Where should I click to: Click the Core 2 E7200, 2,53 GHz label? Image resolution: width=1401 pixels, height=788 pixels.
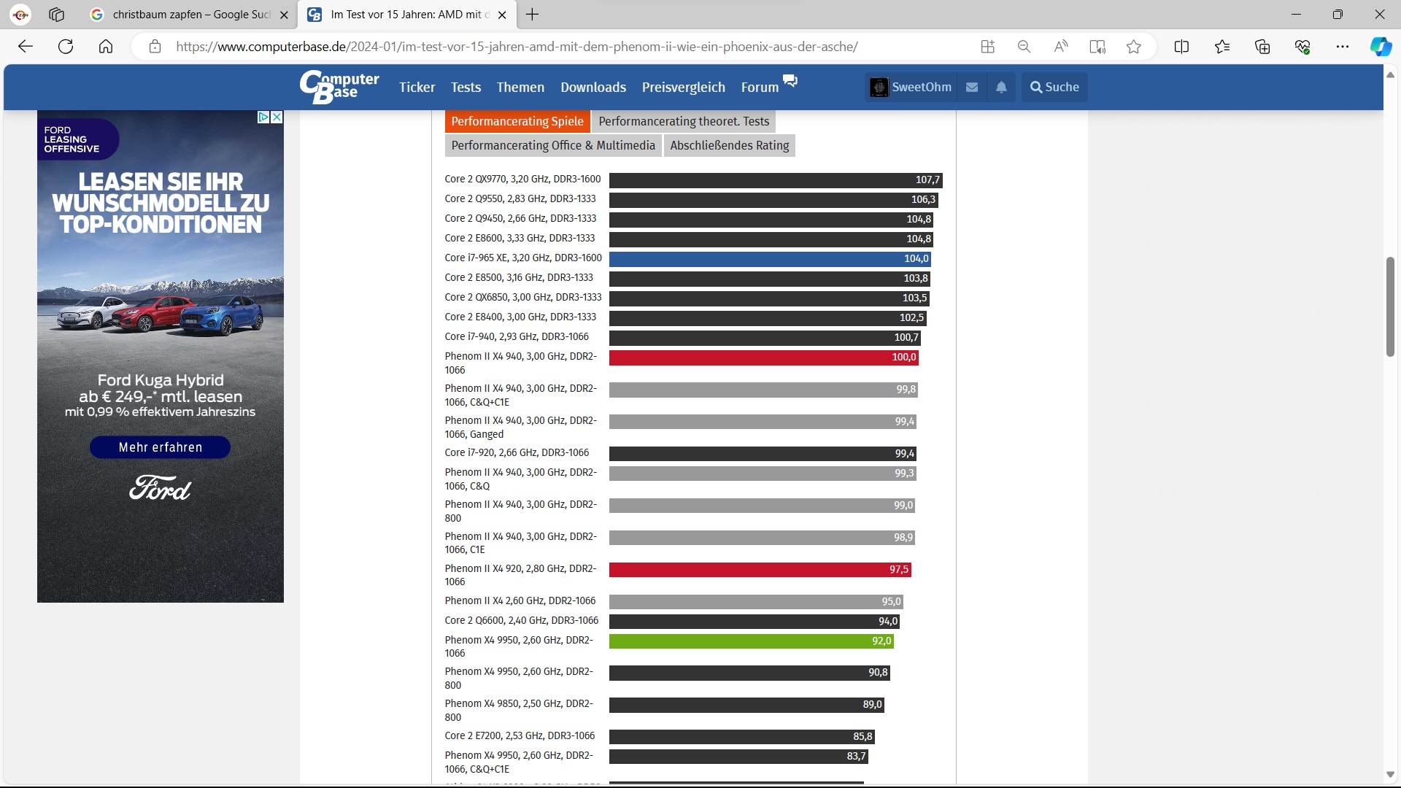point(520,735)
